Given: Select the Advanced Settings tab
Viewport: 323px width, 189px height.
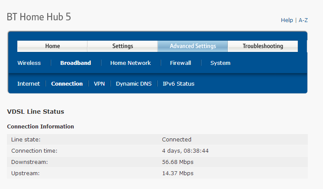Looking at the screenshot, I should tap(193, 46).
